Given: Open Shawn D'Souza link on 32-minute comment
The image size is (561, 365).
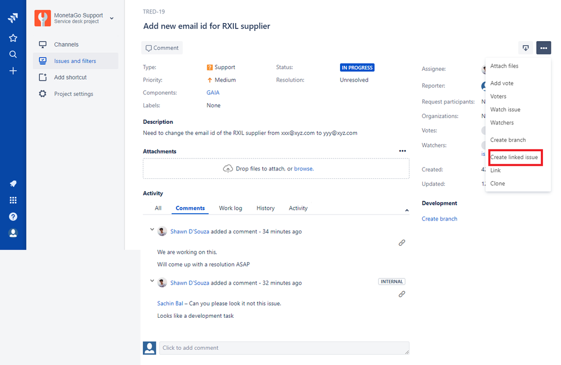Looking at the screenshot, I should [189, 283].
